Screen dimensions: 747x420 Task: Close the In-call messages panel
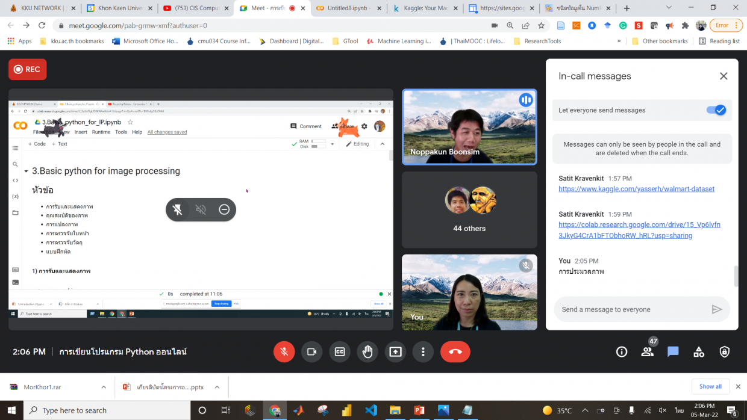724,76
